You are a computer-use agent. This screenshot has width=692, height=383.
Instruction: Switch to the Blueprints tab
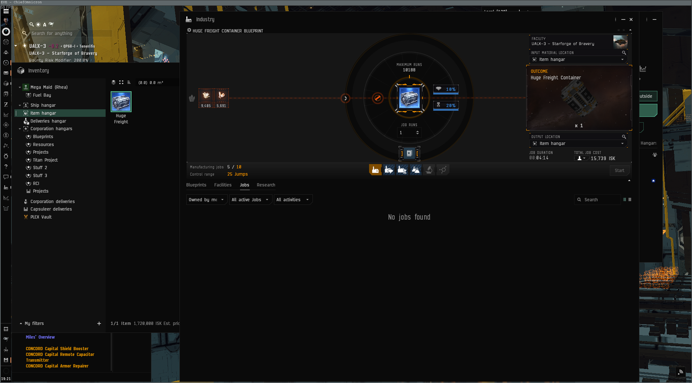point(196,185)
